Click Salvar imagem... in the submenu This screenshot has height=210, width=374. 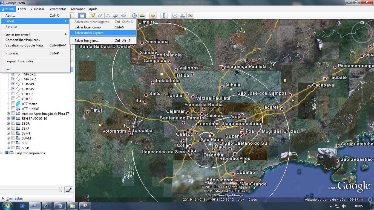click(x=87, y=41)
